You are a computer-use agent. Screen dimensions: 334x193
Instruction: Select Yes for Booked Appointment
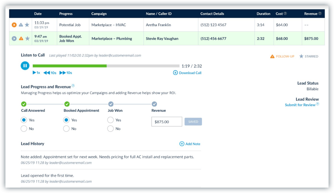(66, 120)
